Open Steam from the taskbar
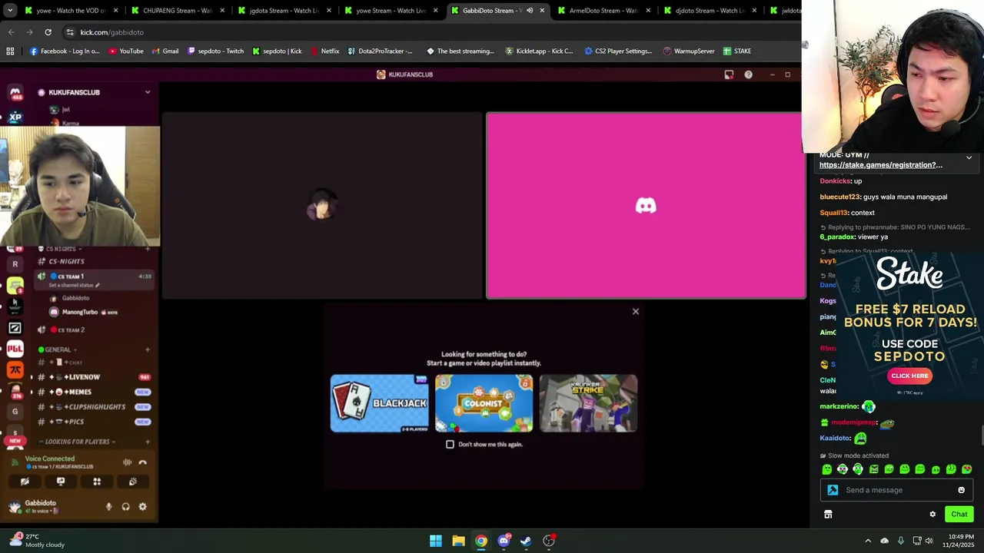 526,541
